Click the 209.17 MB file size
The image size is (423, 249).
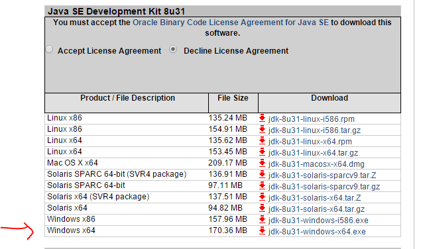(x=227, y=163)
